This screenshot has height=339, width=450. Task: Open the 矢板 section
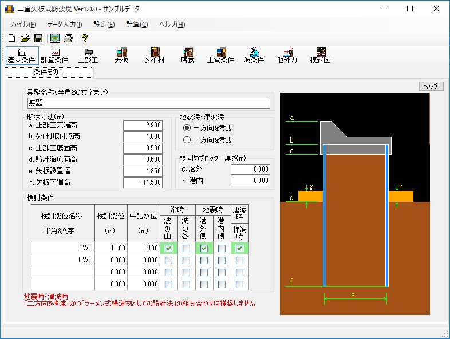click(x=121, y=55)
